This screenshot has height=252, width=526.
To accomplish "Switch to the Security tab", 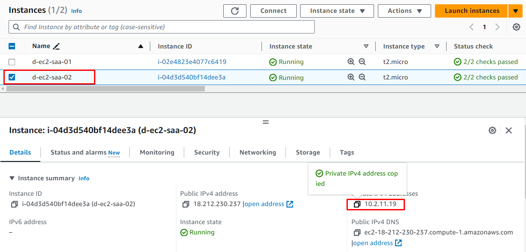I will (x=207, y=152).
